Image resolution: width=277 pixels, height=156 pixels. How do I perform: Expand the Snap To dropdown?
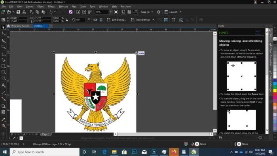(152, 12)
